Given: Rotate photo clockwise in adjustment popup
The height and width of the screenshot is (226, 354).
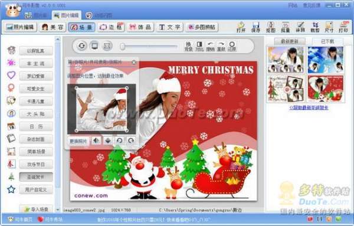Looking at the screenshot, I should pyautogui.click(x=131, y=140).
